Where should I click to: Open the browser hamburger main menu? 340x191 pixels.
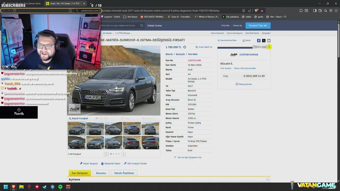[336, 11]
